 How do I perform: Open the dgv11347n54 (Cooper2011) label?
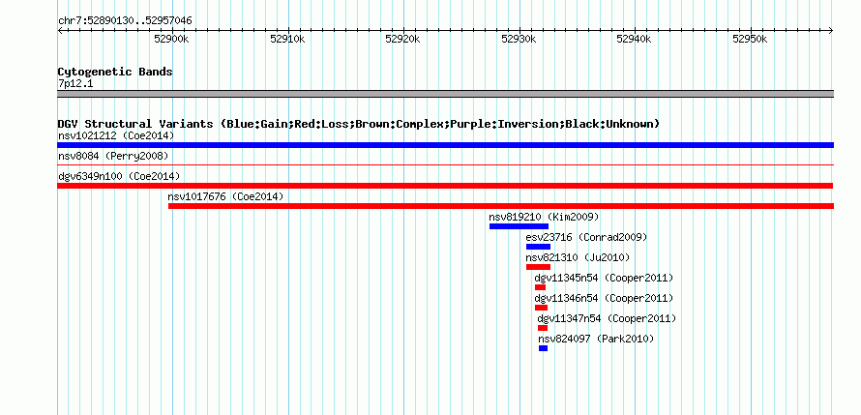tap(607, 318)
